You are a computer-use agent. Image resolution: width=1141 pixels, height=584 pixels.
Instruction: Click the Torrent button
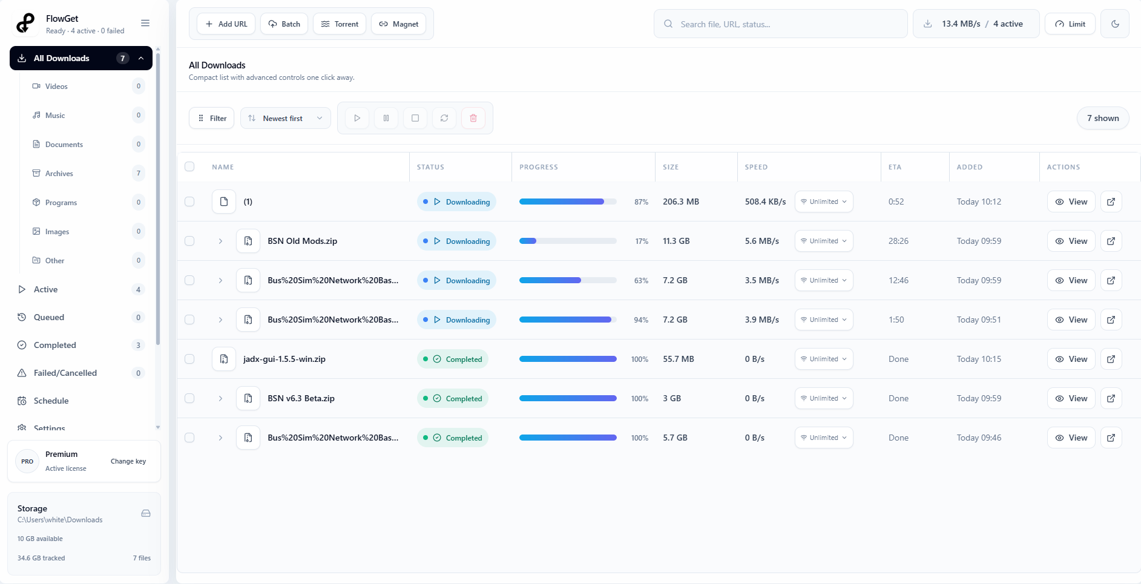340,24
